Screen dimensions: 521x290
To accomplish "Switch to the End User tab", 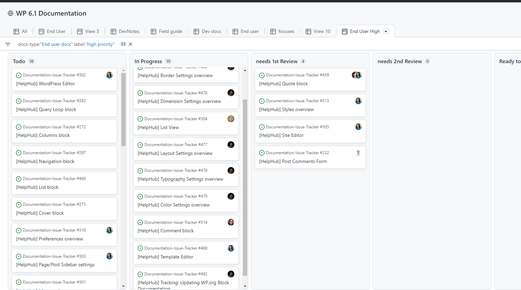I will coord(52,31).
